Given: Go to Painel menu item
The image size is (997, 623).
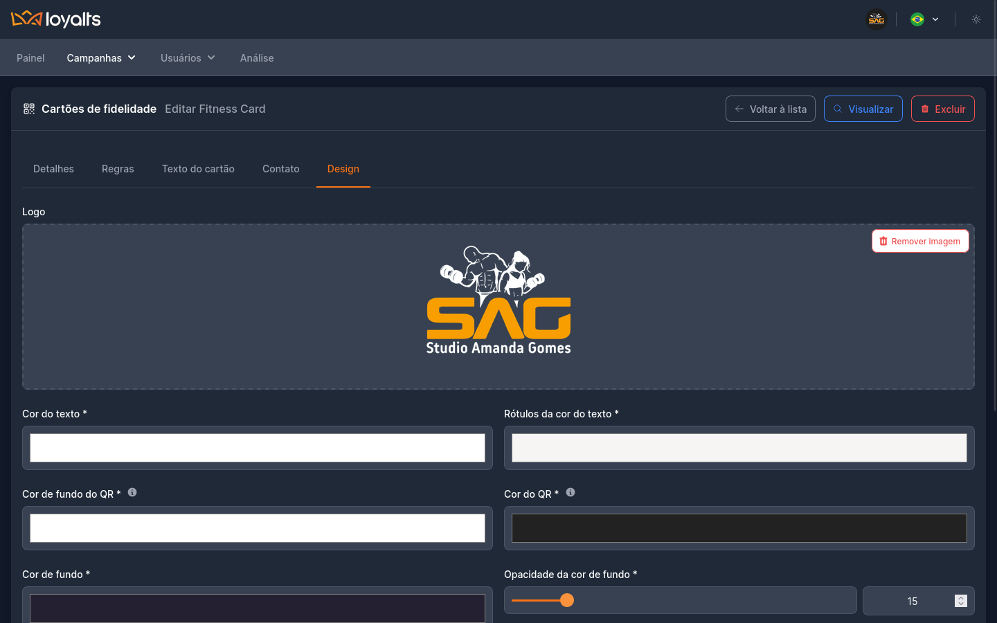Looking at the screenshot, I should tap(30, 58).
